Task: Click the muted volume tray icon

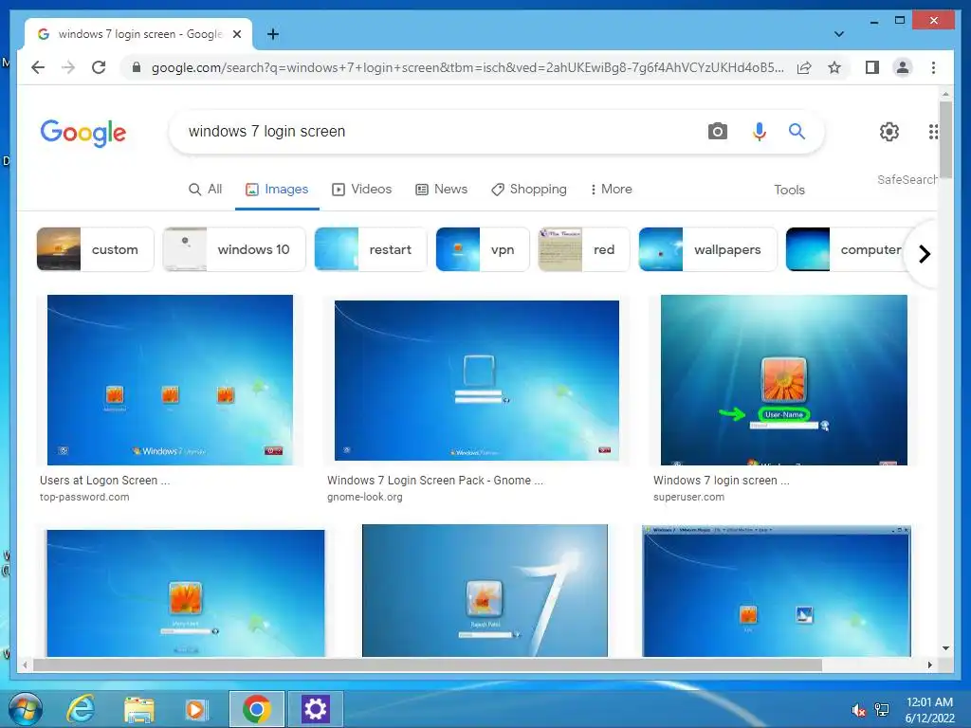Action: click(858, 711)
